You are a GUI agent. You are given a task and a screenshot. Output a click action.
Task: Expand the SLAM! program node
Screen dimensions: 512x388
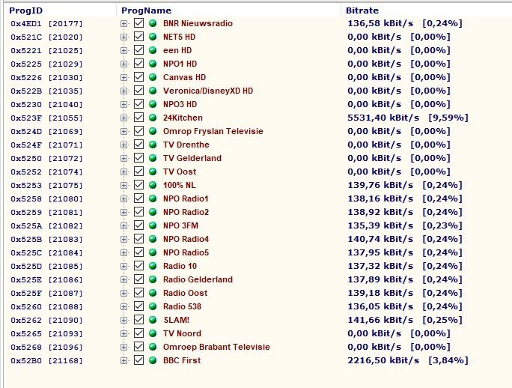point(124,321)
